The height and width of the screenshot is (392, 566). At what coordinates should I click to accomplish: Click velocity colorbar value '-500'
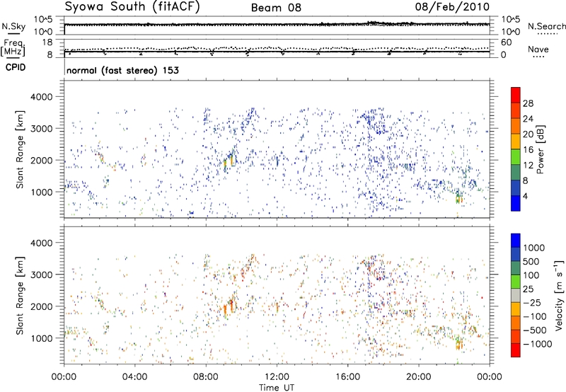click(534, 330)
